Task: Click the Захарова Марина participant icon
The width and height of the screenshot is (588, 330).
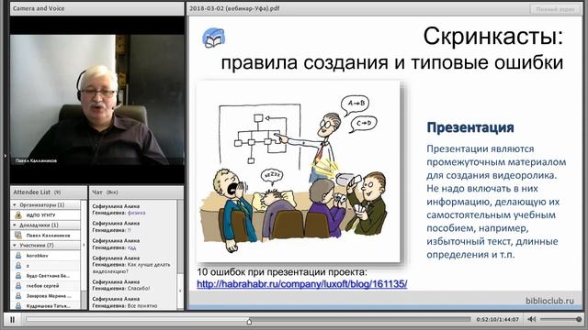Action: click(18, 296)
